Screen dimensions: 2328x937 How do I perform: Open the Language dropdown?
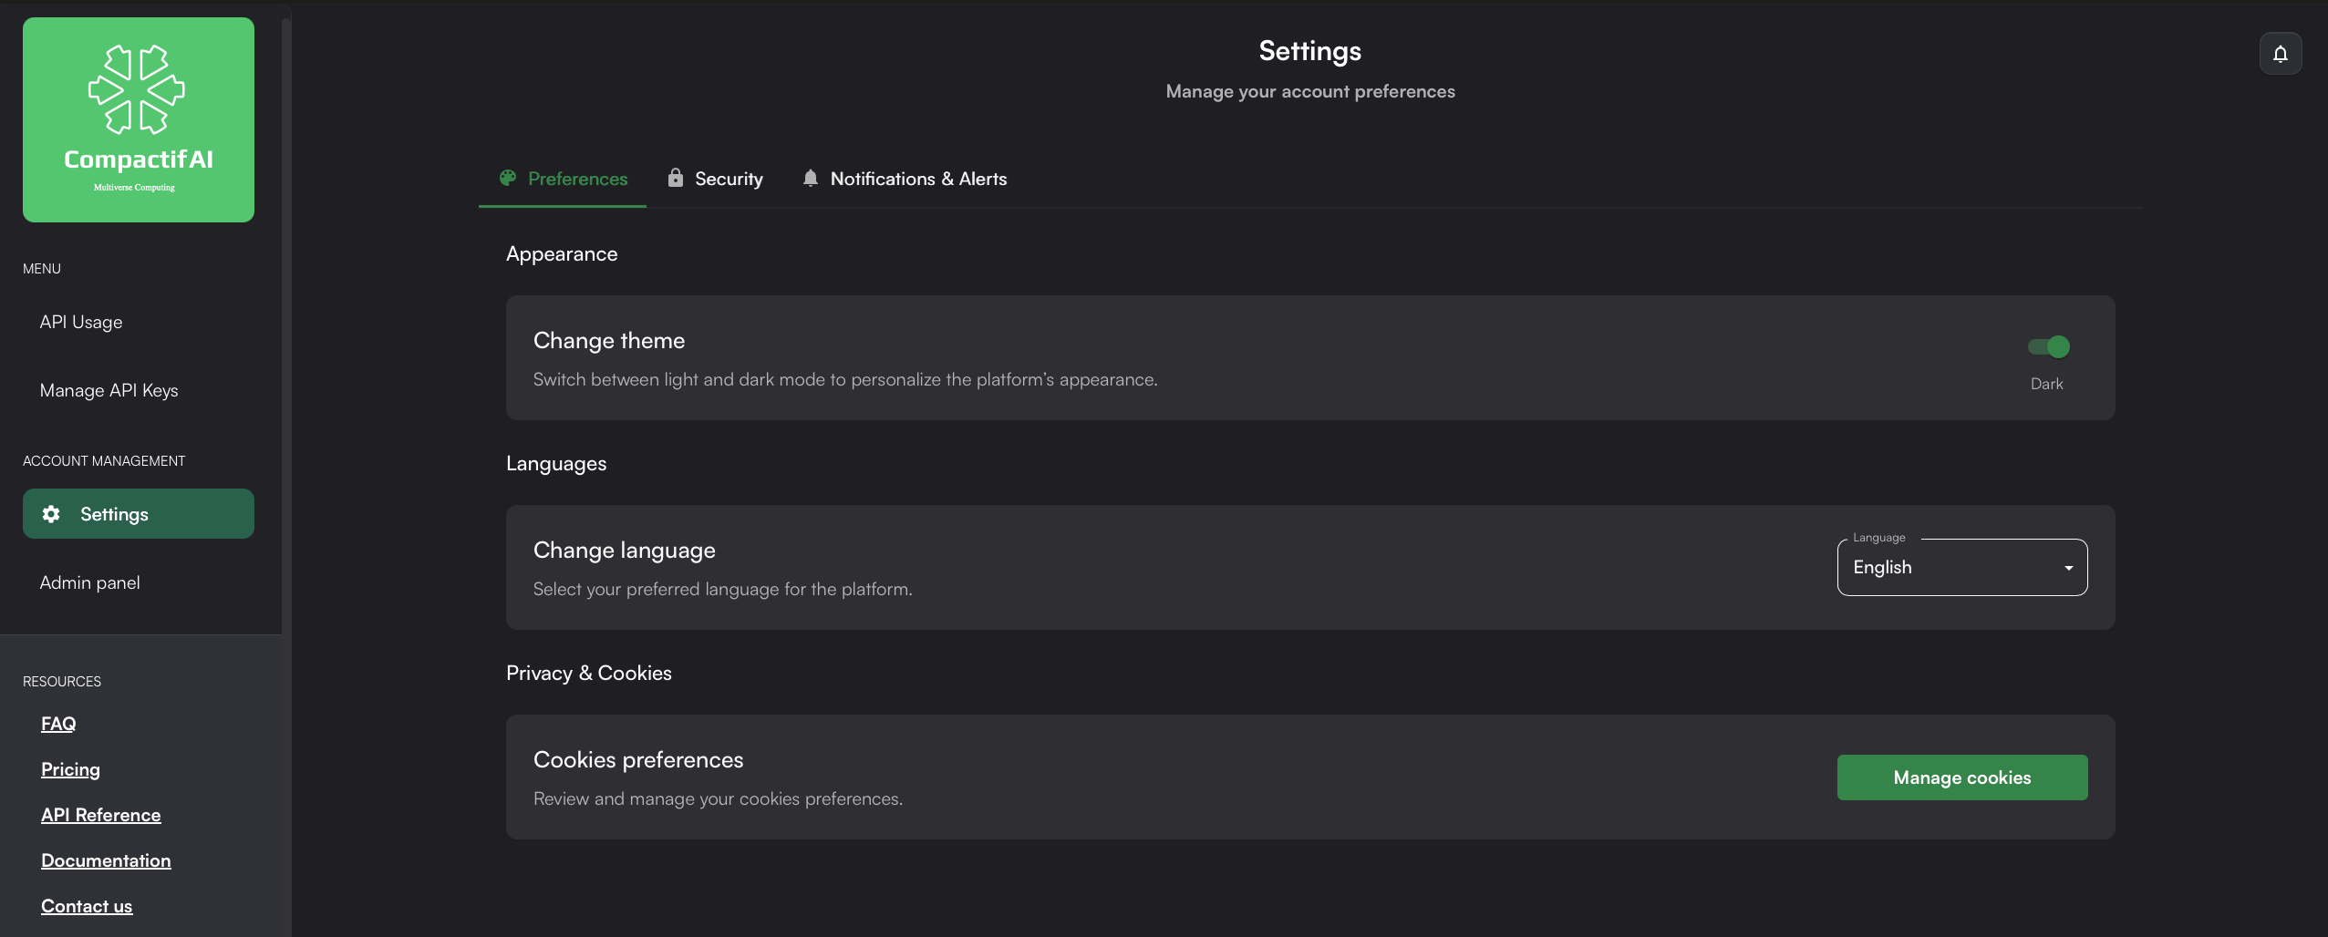click(x=1962, y=567)
